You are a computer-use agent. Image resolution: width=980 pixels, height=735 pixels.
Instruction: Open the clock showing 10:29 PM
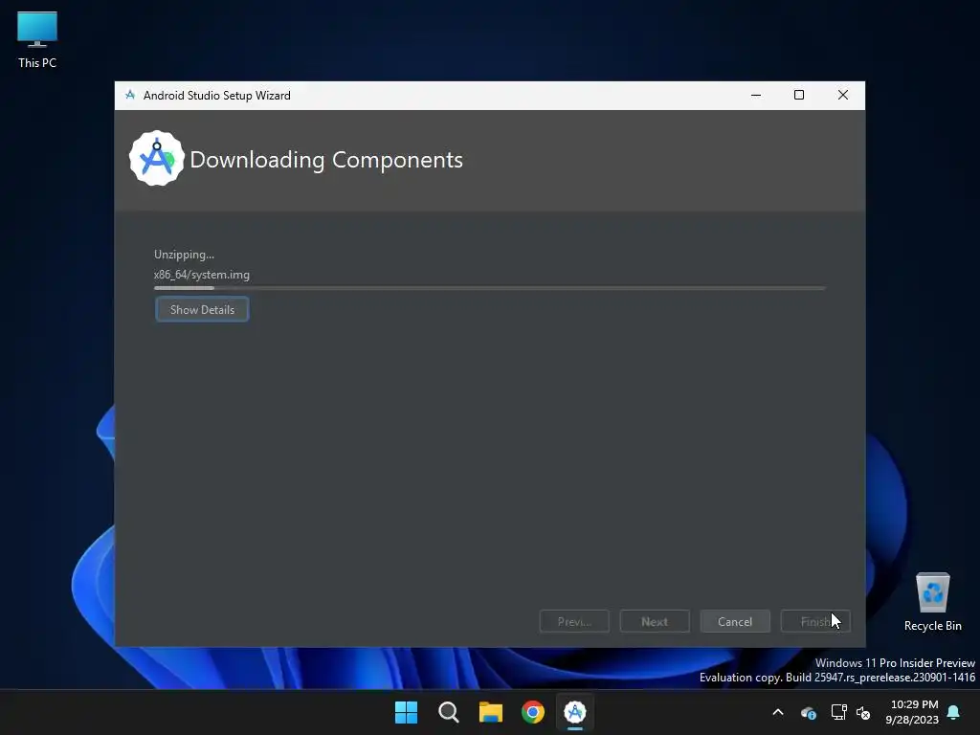pyautogui.click(x=912, y=712)
